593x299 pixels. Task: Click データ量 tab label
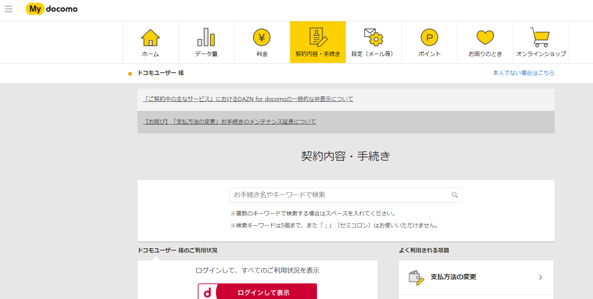click(x=206, y=54)
